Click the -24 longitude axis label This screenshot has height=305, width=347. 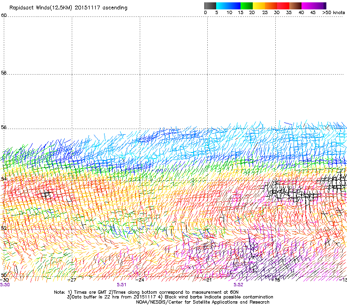coord(140,280)
